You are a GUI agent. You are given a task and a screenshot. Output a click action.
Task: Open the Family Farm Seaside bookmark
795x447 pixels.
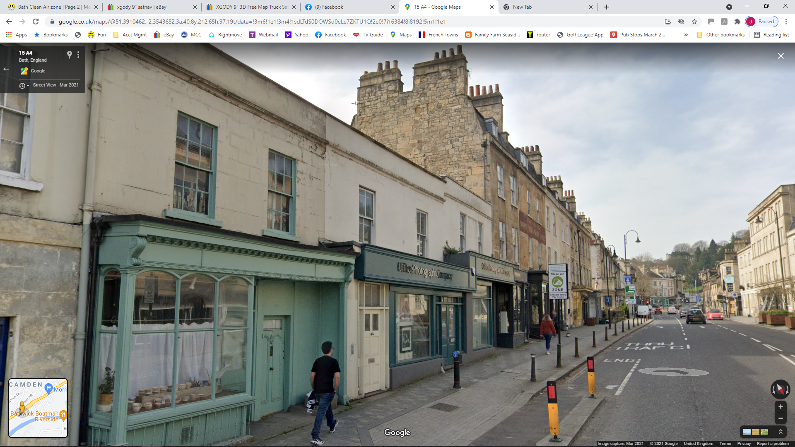(x=492, y=35)
